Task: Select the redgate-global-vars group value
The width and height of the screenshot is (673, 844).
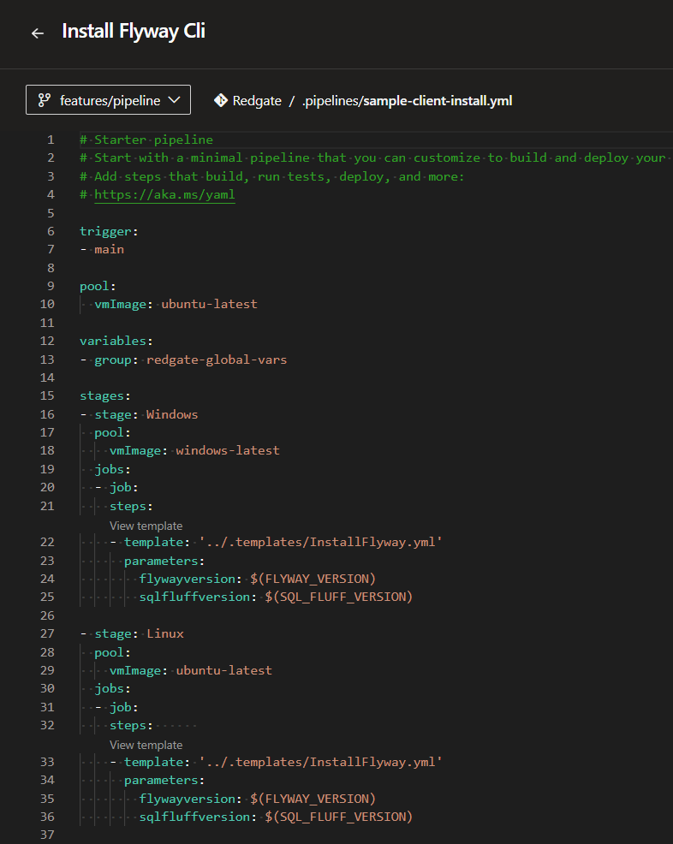Action: coord(217,359)
